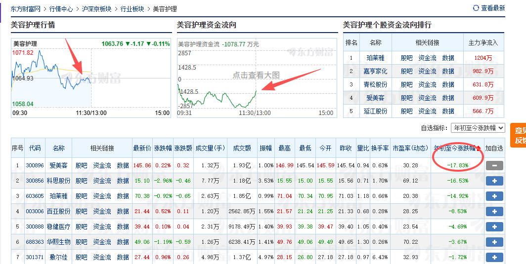Open stock code 688363 link
The height and width of the screenshot is (264, 526).
[x=35, y=242]
